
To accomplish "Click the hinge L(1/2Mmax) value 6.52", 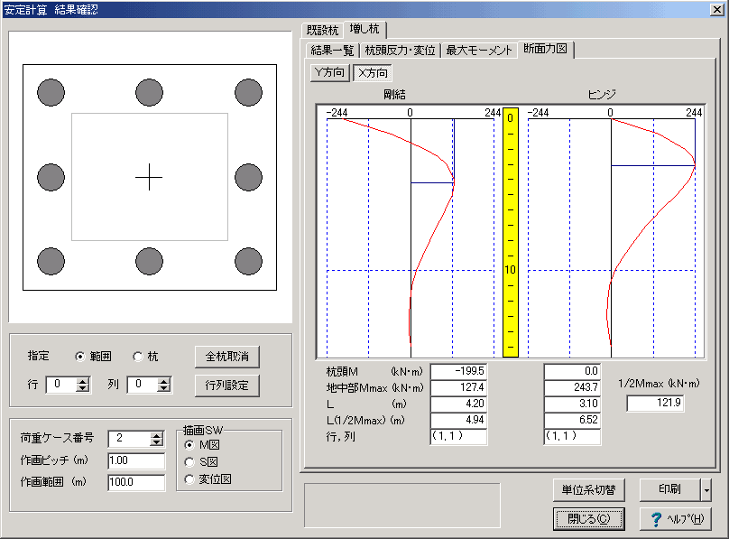I will pyautogui.click(x=572, y=421).
